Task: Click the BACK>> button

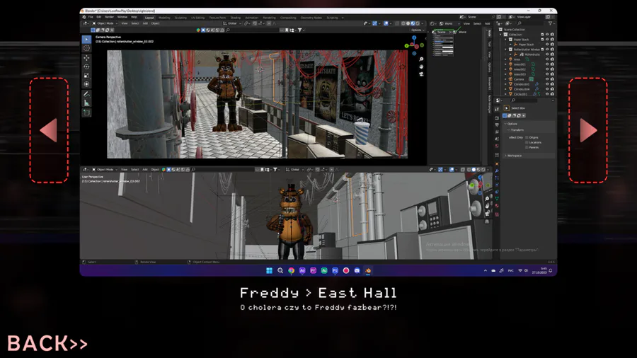Action: (x=47, y=343)
